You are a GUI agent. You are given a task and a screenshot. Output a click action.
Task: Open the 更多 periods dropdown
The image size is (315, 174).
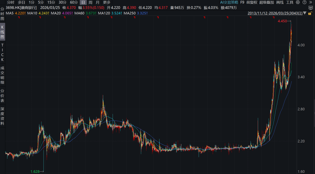coord(107,2)
